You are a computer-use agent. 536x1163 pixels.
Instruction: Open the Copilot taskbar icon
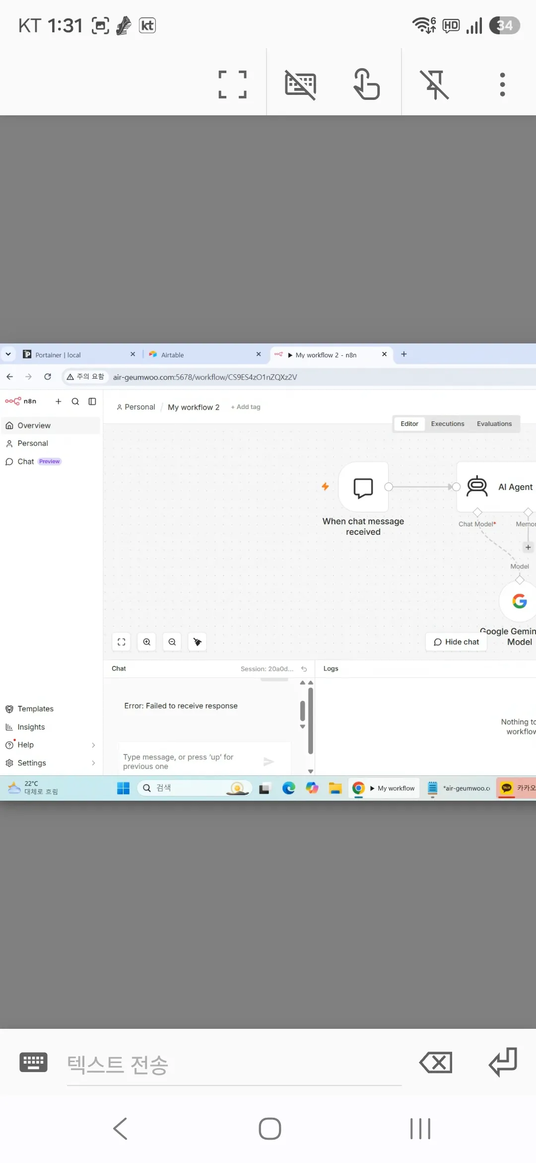pos(312,788)
